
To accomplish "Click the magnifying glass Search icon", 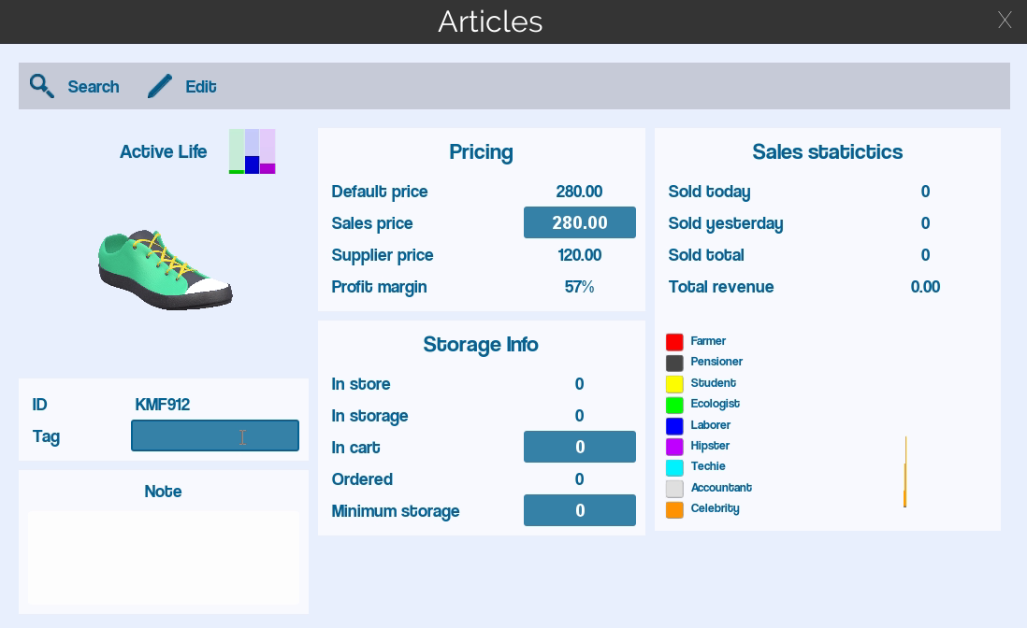I will click(41, 86).
